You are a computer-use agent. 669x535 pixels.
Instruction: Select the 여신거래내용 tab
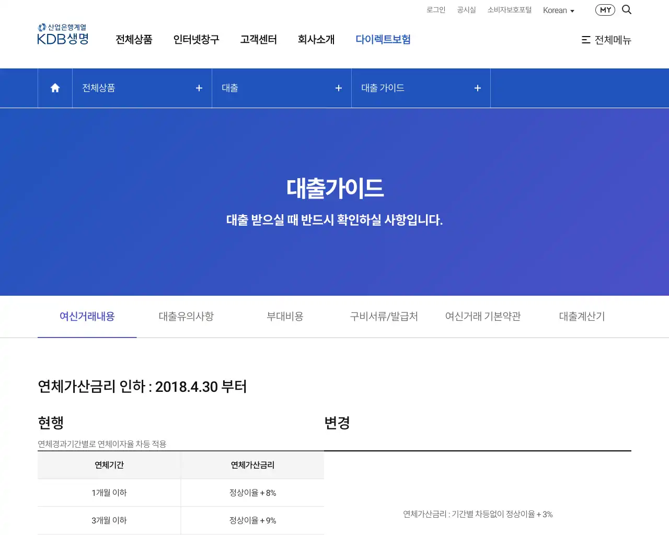(87, 317)
